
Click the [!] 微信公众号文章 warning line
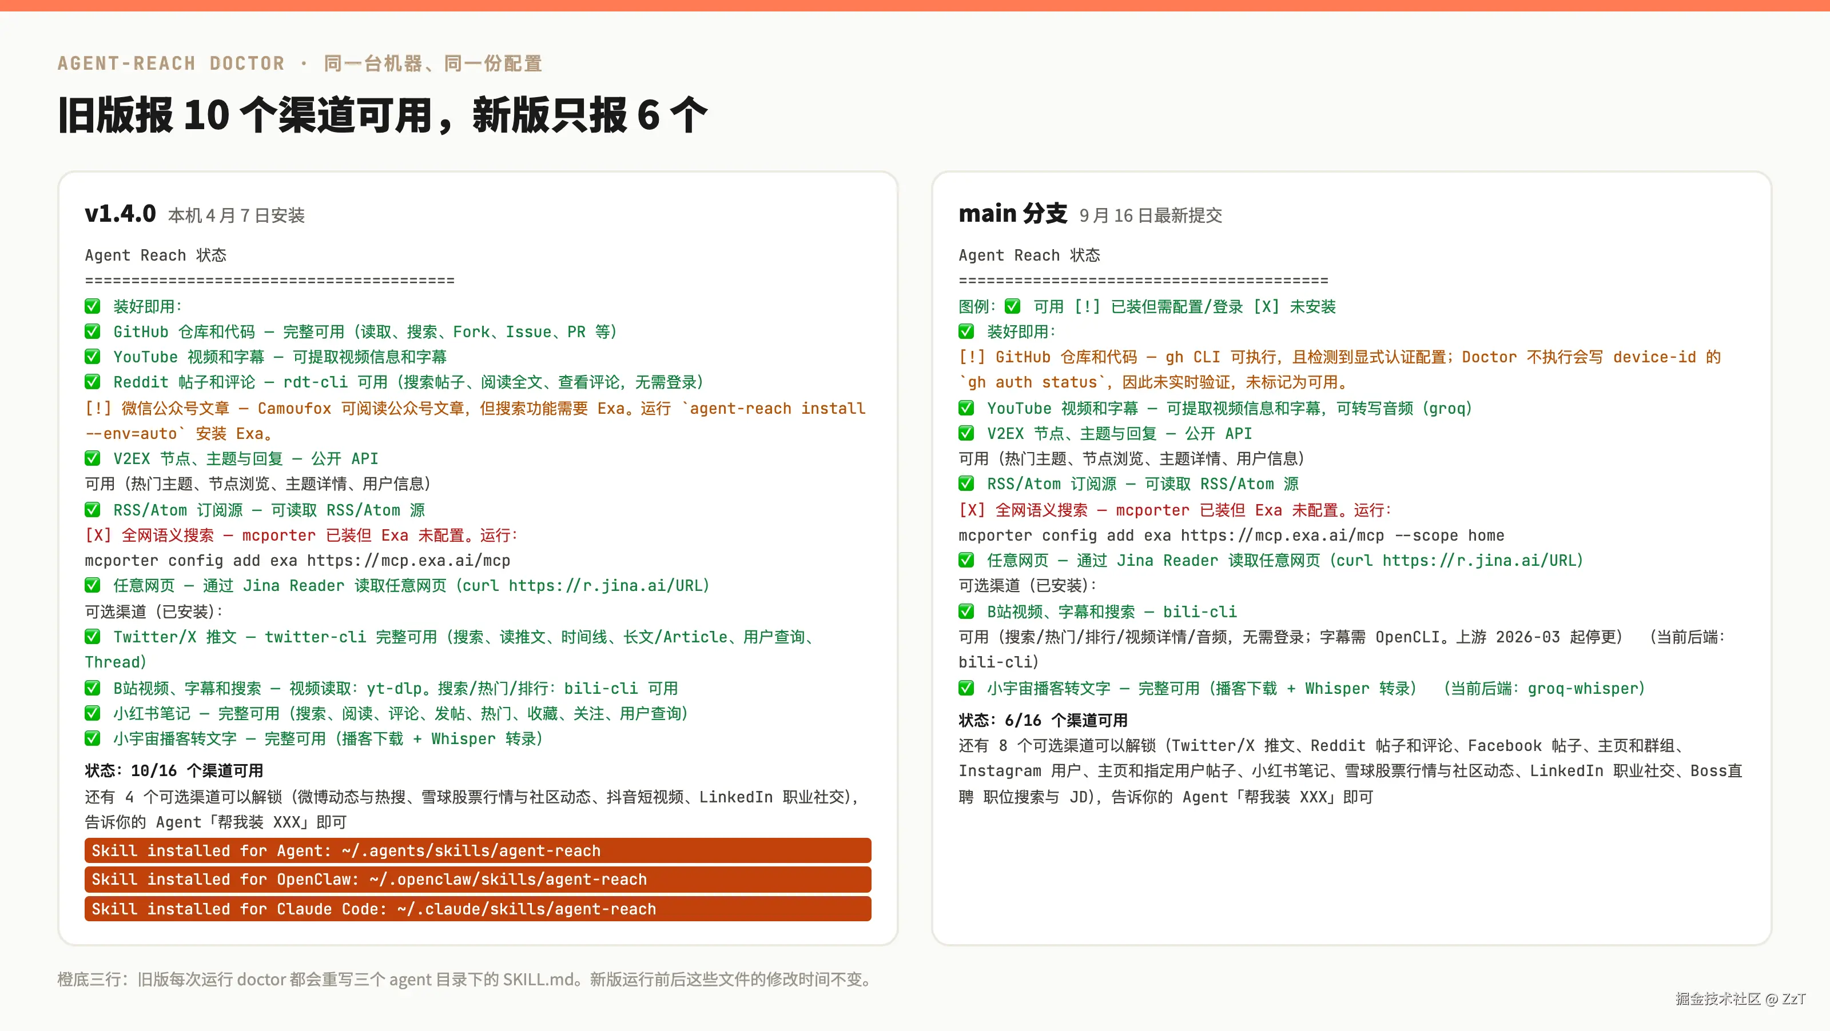pyautogui.click(x=475, y=421)
